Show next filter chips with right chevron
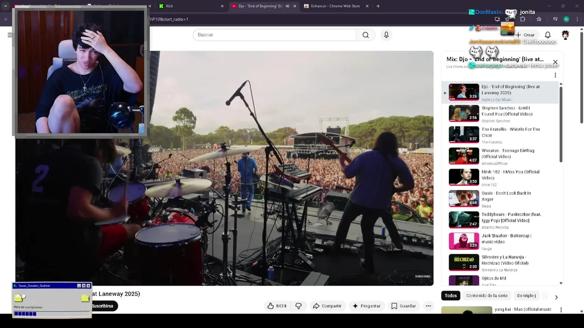 point(556,297)
